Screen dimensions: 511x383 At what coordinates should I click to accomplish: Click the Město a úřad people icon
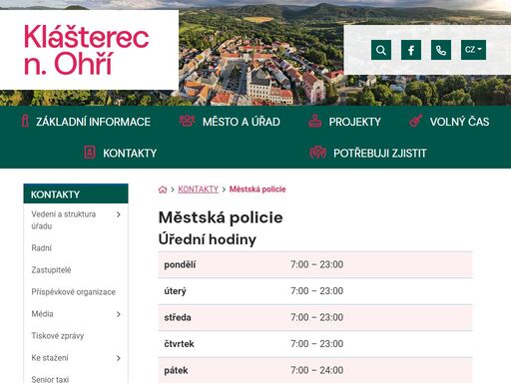[188, 121]
